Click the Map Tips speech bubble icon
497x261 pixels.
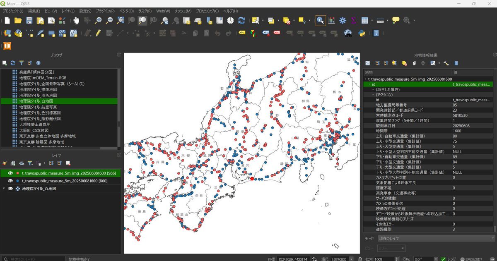tap(396, 20)
